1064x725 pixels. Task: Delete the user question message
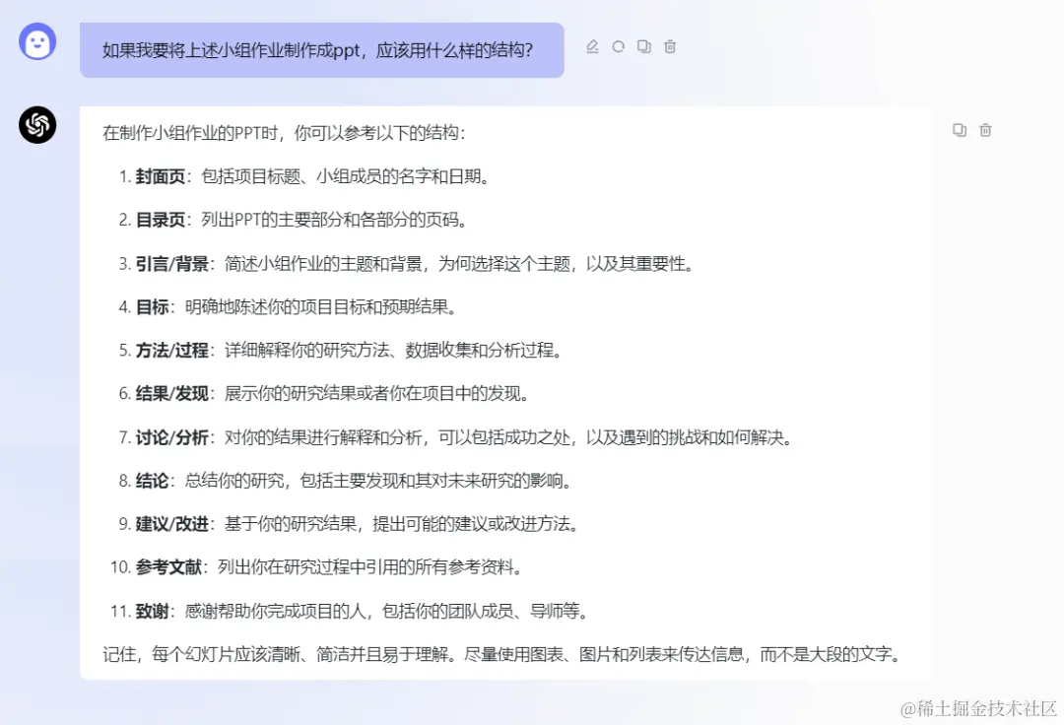pyautogui.click(x=669, y=46)
